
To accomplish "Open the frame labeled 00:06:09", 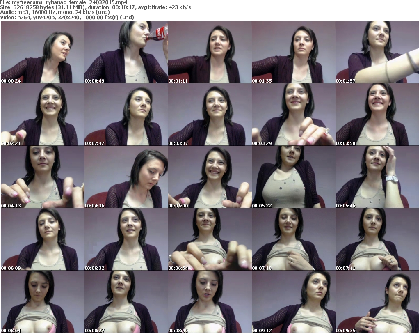I will pos(43,239).
